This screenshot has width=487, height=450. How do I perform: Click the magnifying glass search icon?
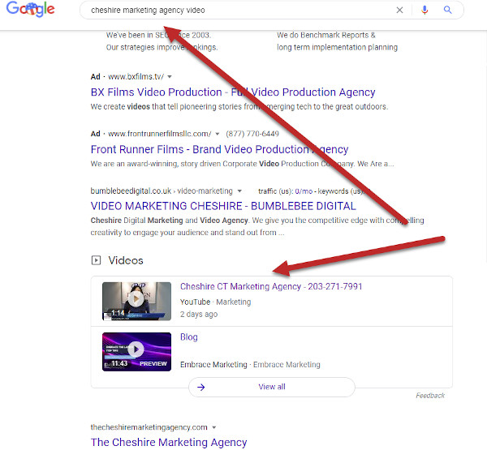click(447, 10)
